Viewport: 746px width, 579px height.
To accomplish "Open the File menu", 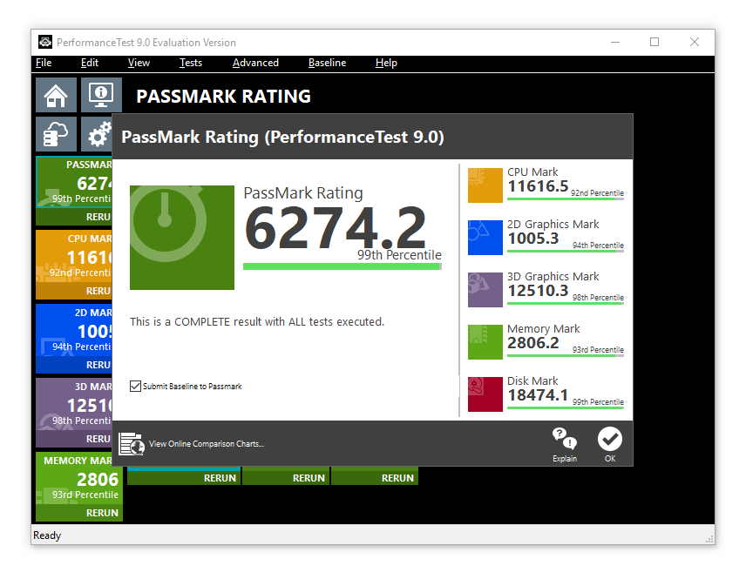I will pos(44,63).
